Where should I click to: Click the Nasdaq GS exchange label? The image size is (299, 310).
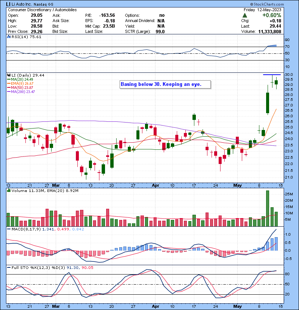click(x=43, y=4)
